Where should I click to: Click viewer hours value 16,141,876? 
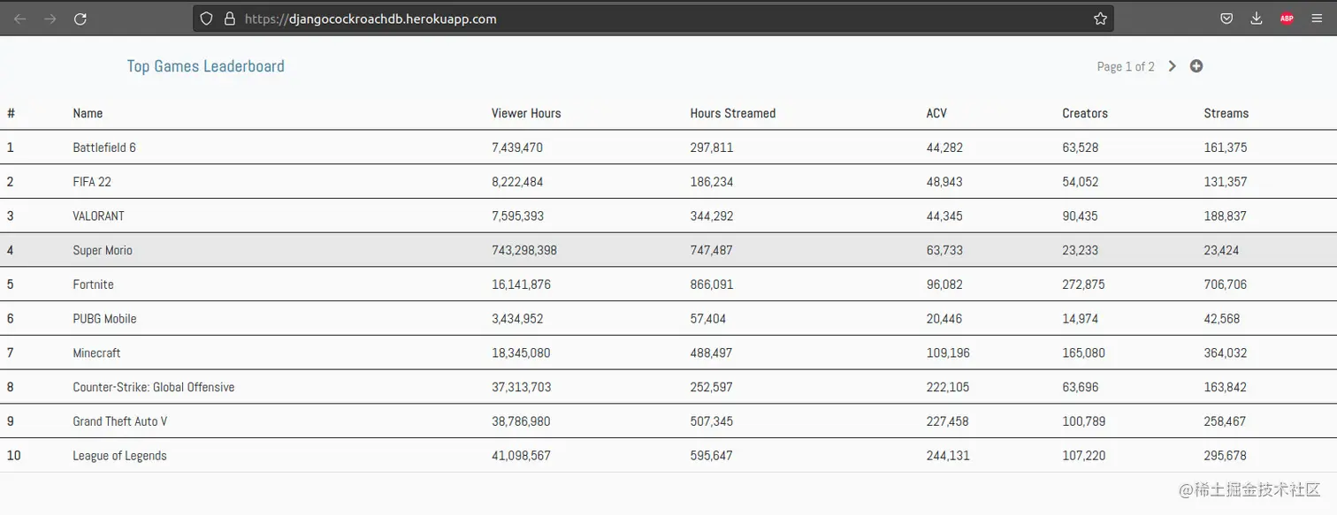tap(521, 284)
